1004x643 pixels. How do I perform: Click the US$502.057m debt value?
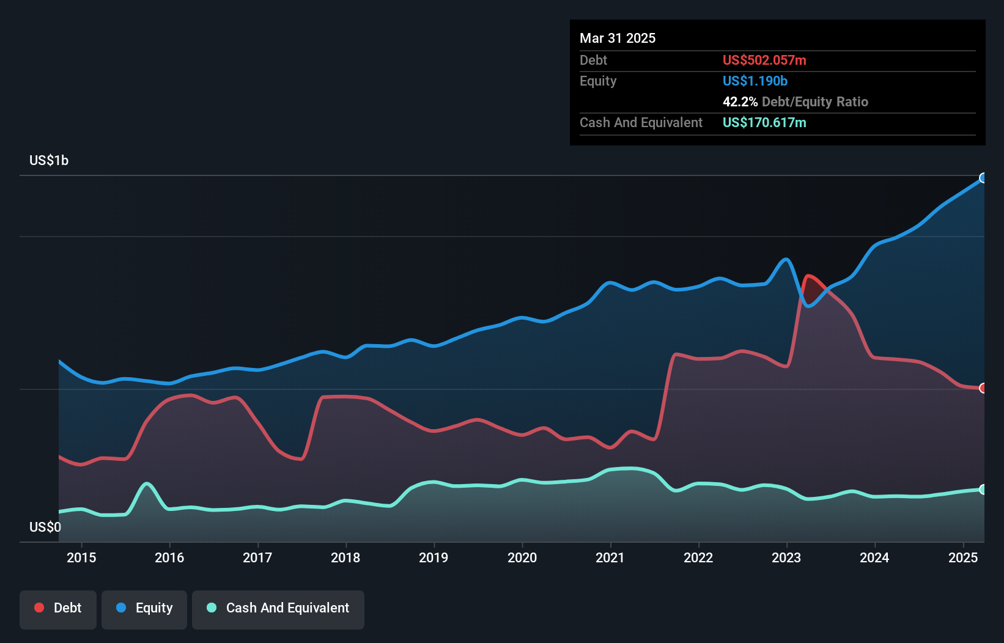(764, 60)
